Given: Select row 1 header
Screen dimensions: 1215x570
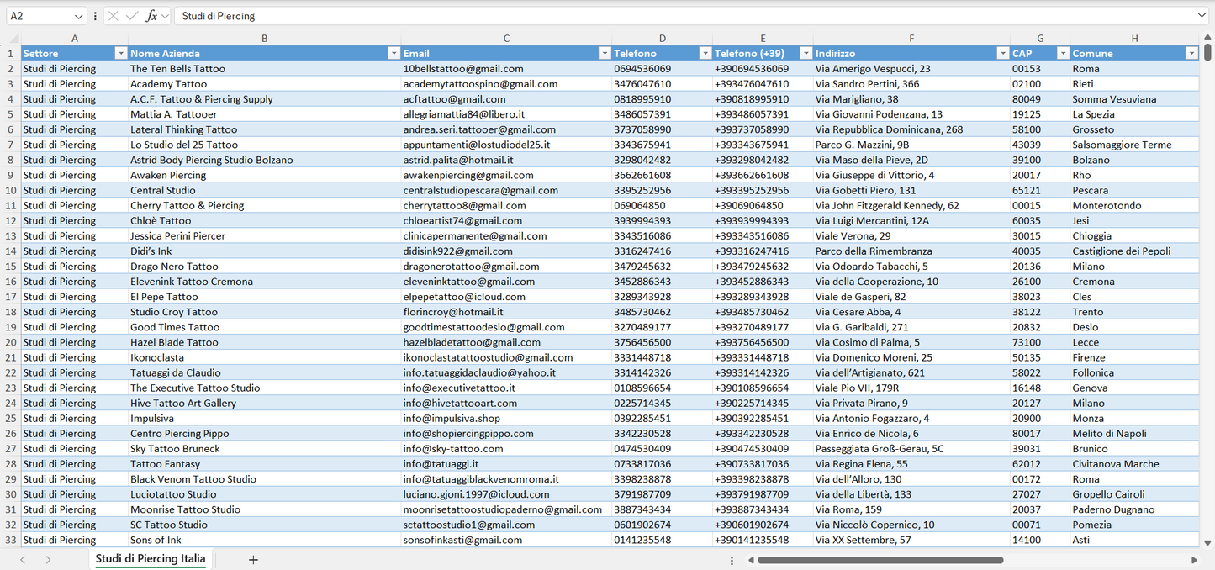Looking at the screenshot, I should 11,53.
